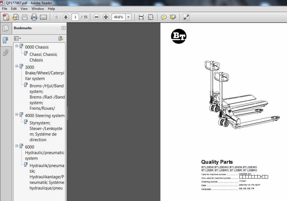Click the 4000 Steering bookmark ribbon icon

click(21, 115)
